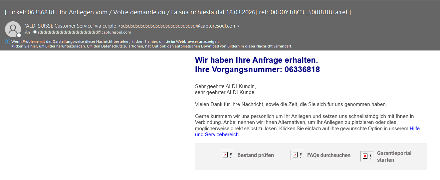Click the sender's profile avatar picture

(13, 29)
